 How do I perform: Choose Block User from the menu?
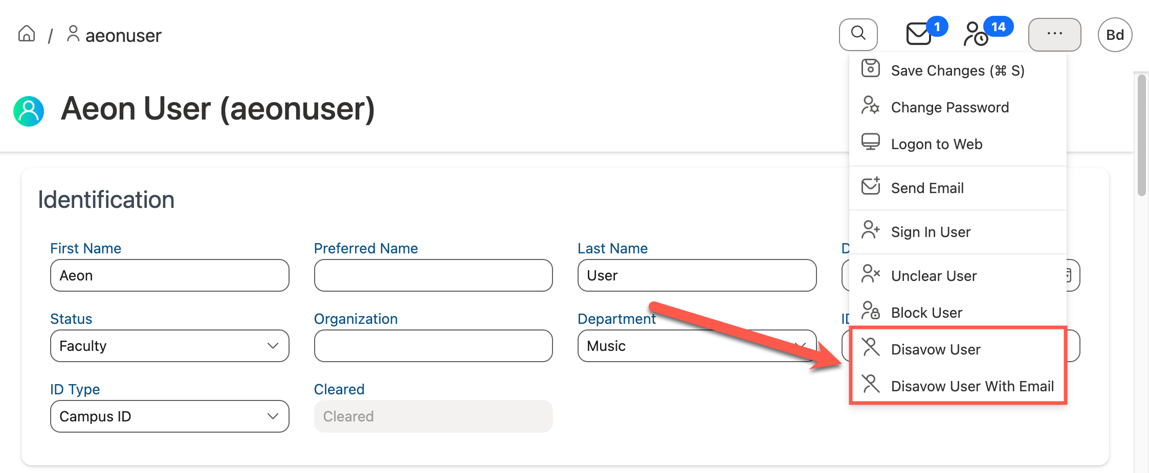[x=926, y=313]
